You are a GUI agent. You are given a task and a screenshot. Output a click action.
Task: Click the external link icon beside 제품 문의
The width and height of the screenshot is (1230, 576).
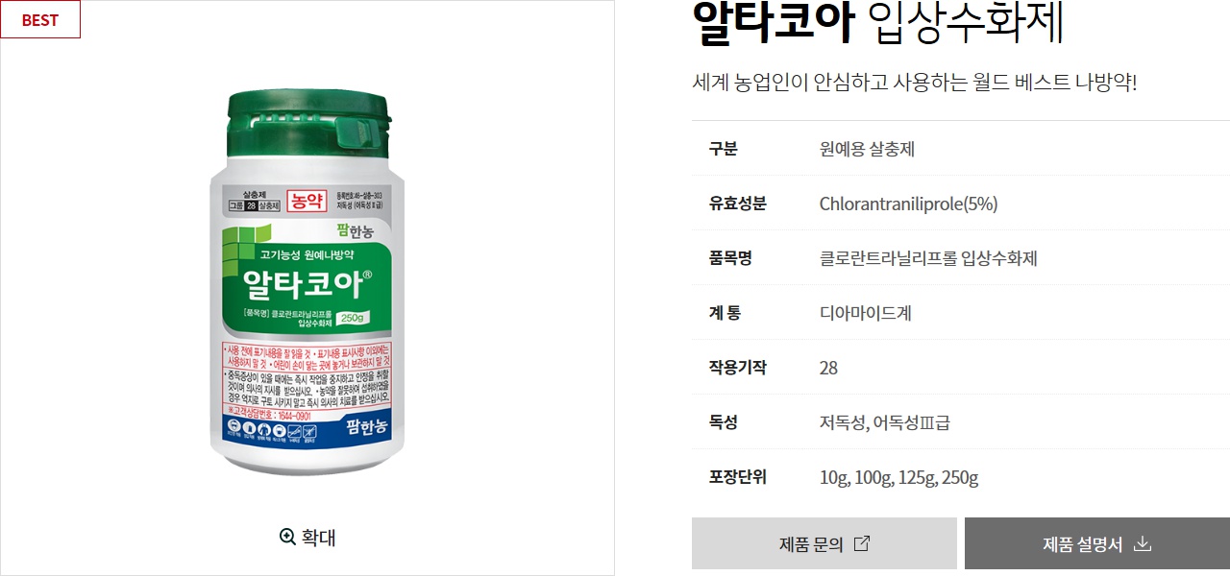point(862,543)
